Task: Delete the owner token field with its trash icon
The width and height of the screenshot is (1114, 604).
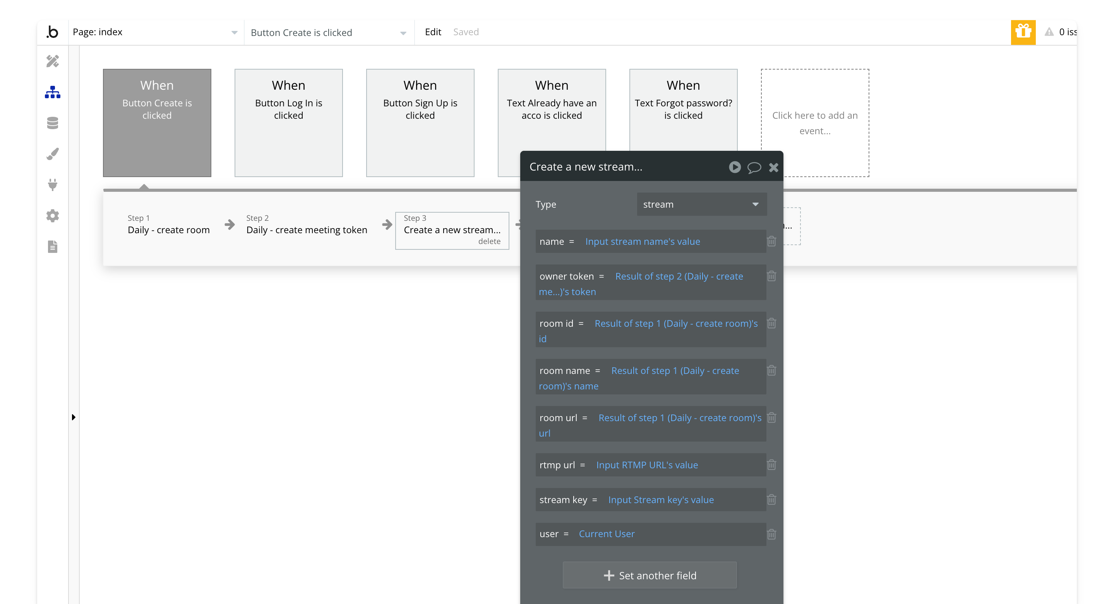Action: coord(771,276)
